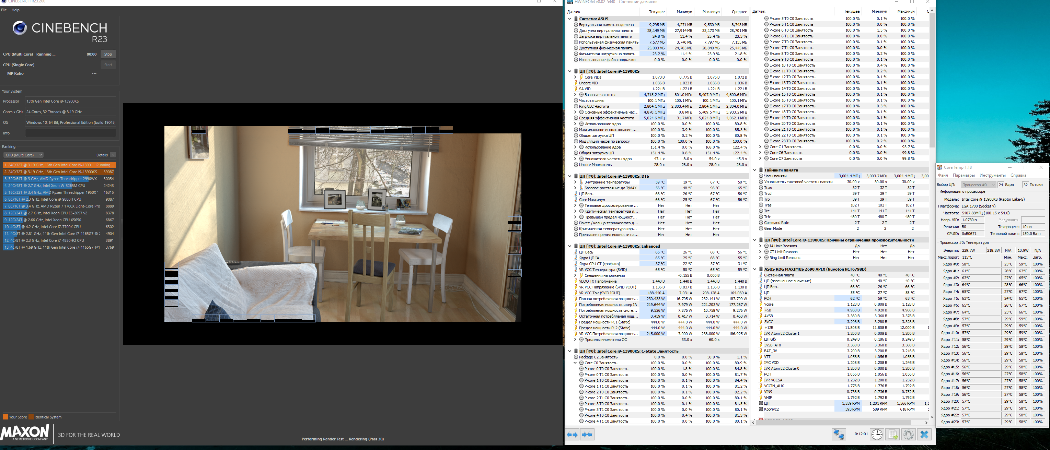The width and height of the screenshot is (1050, 450).
Task: Toggle ranking Details dropdown button
Action: tap(113, 155)
